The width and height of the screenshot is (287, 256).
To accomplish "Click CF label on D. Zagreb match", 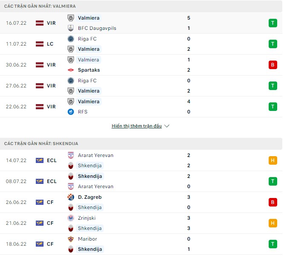I will 50,202.
